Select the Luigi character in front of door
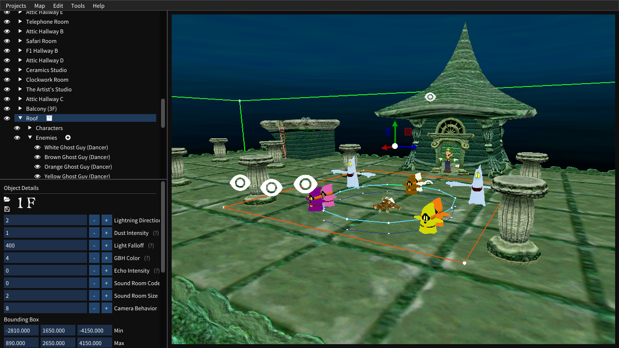Image resolution: width=619 pixels, height=348 pixels. 449,160
